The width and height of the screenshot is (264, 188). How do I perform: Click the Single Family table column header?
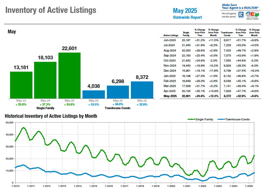[x=186, y=34]
